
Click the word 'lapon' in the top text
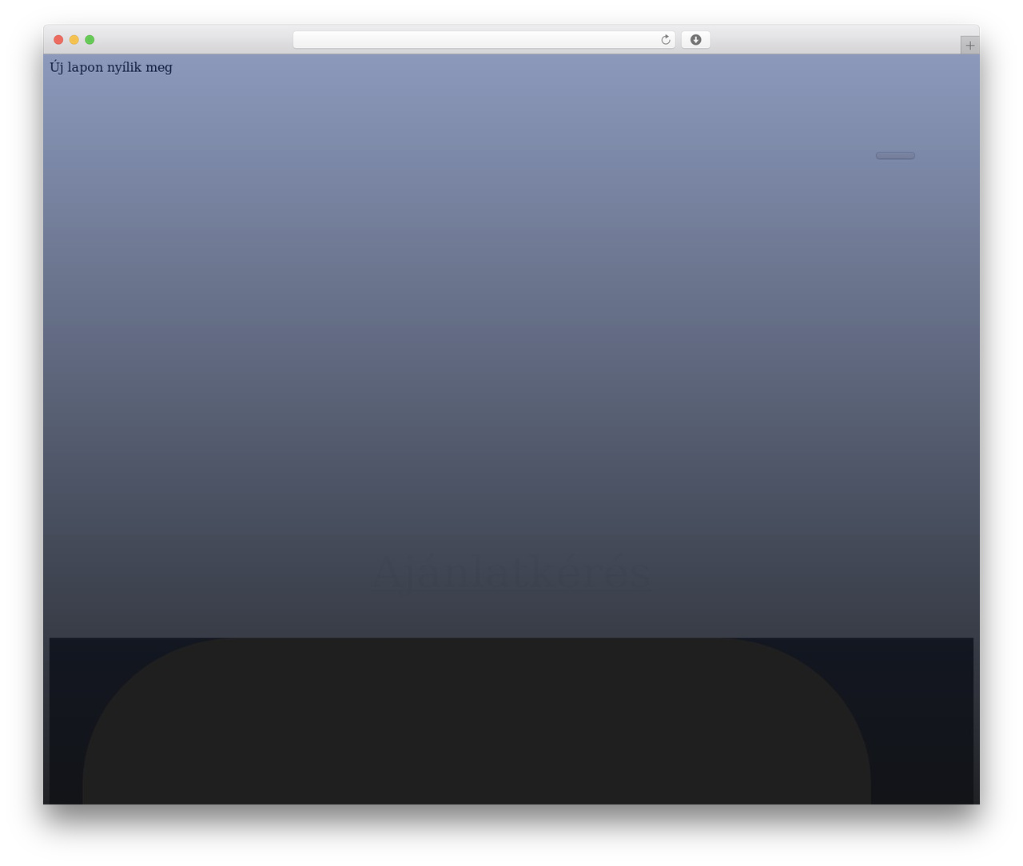pos(85,68)
